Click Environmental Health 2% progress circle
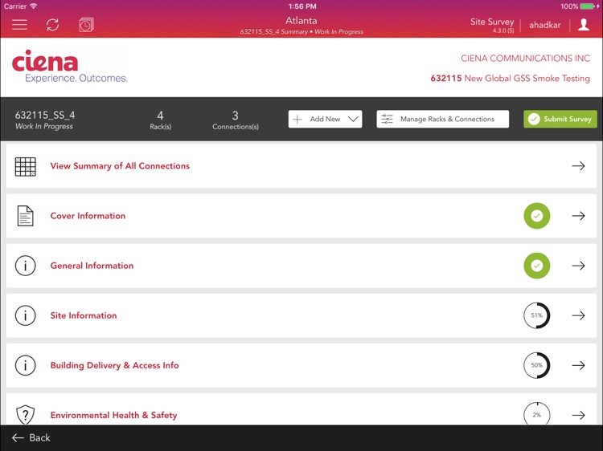Viewport: 603px width, 451px height. pos(537,414)
